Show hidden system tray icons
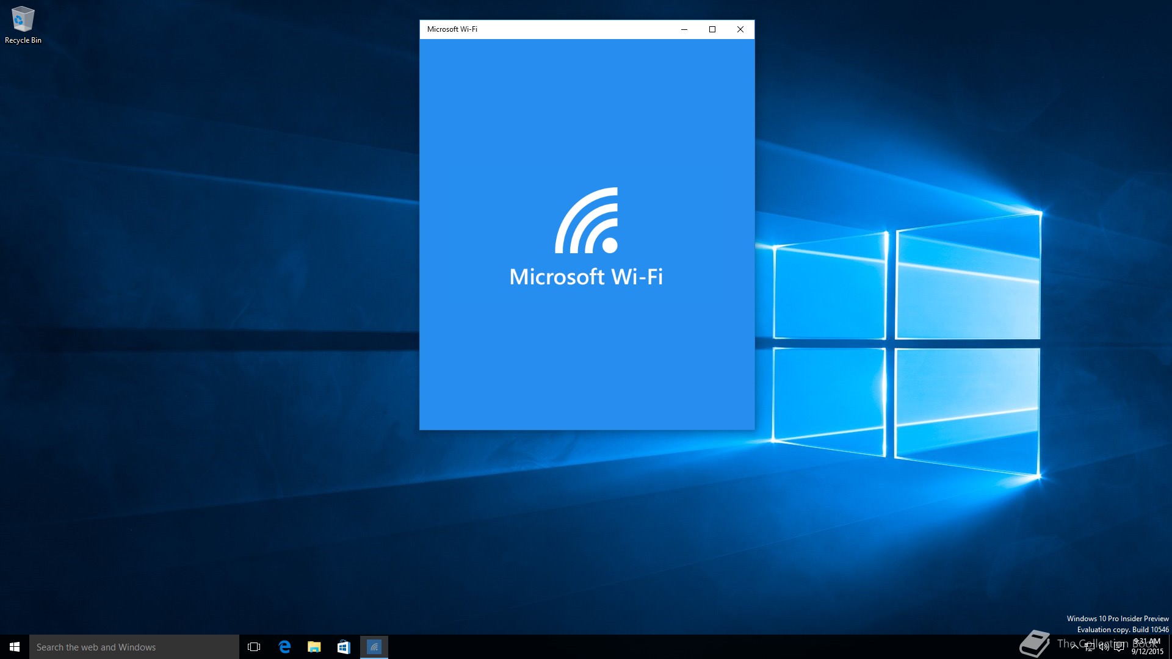This screenshot has height=659, width=1172. 1074,647
